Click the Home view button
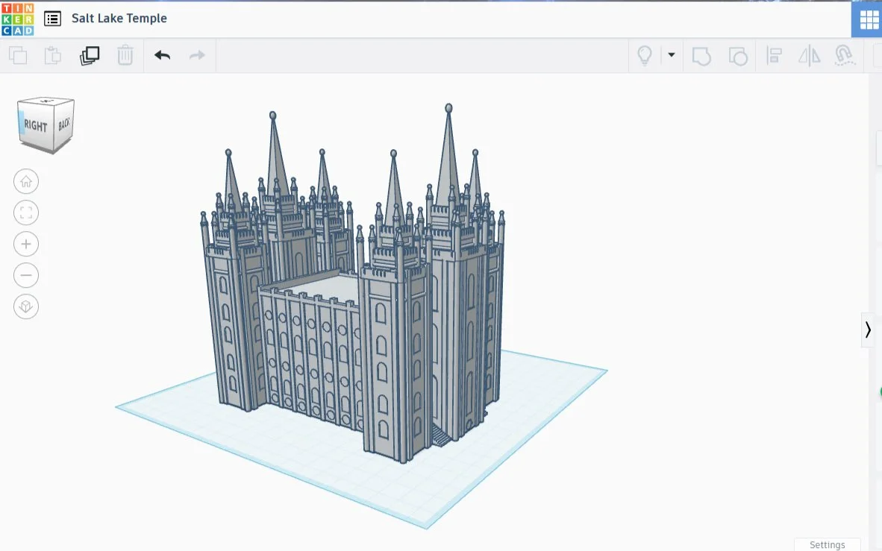The image size is (882, 551). 26,181
